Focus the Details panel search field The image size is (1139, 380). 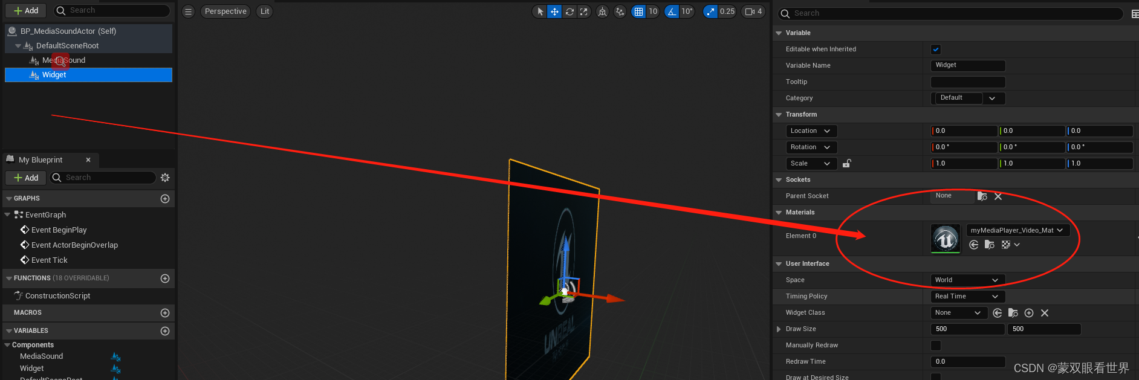(x=951, y=13)
